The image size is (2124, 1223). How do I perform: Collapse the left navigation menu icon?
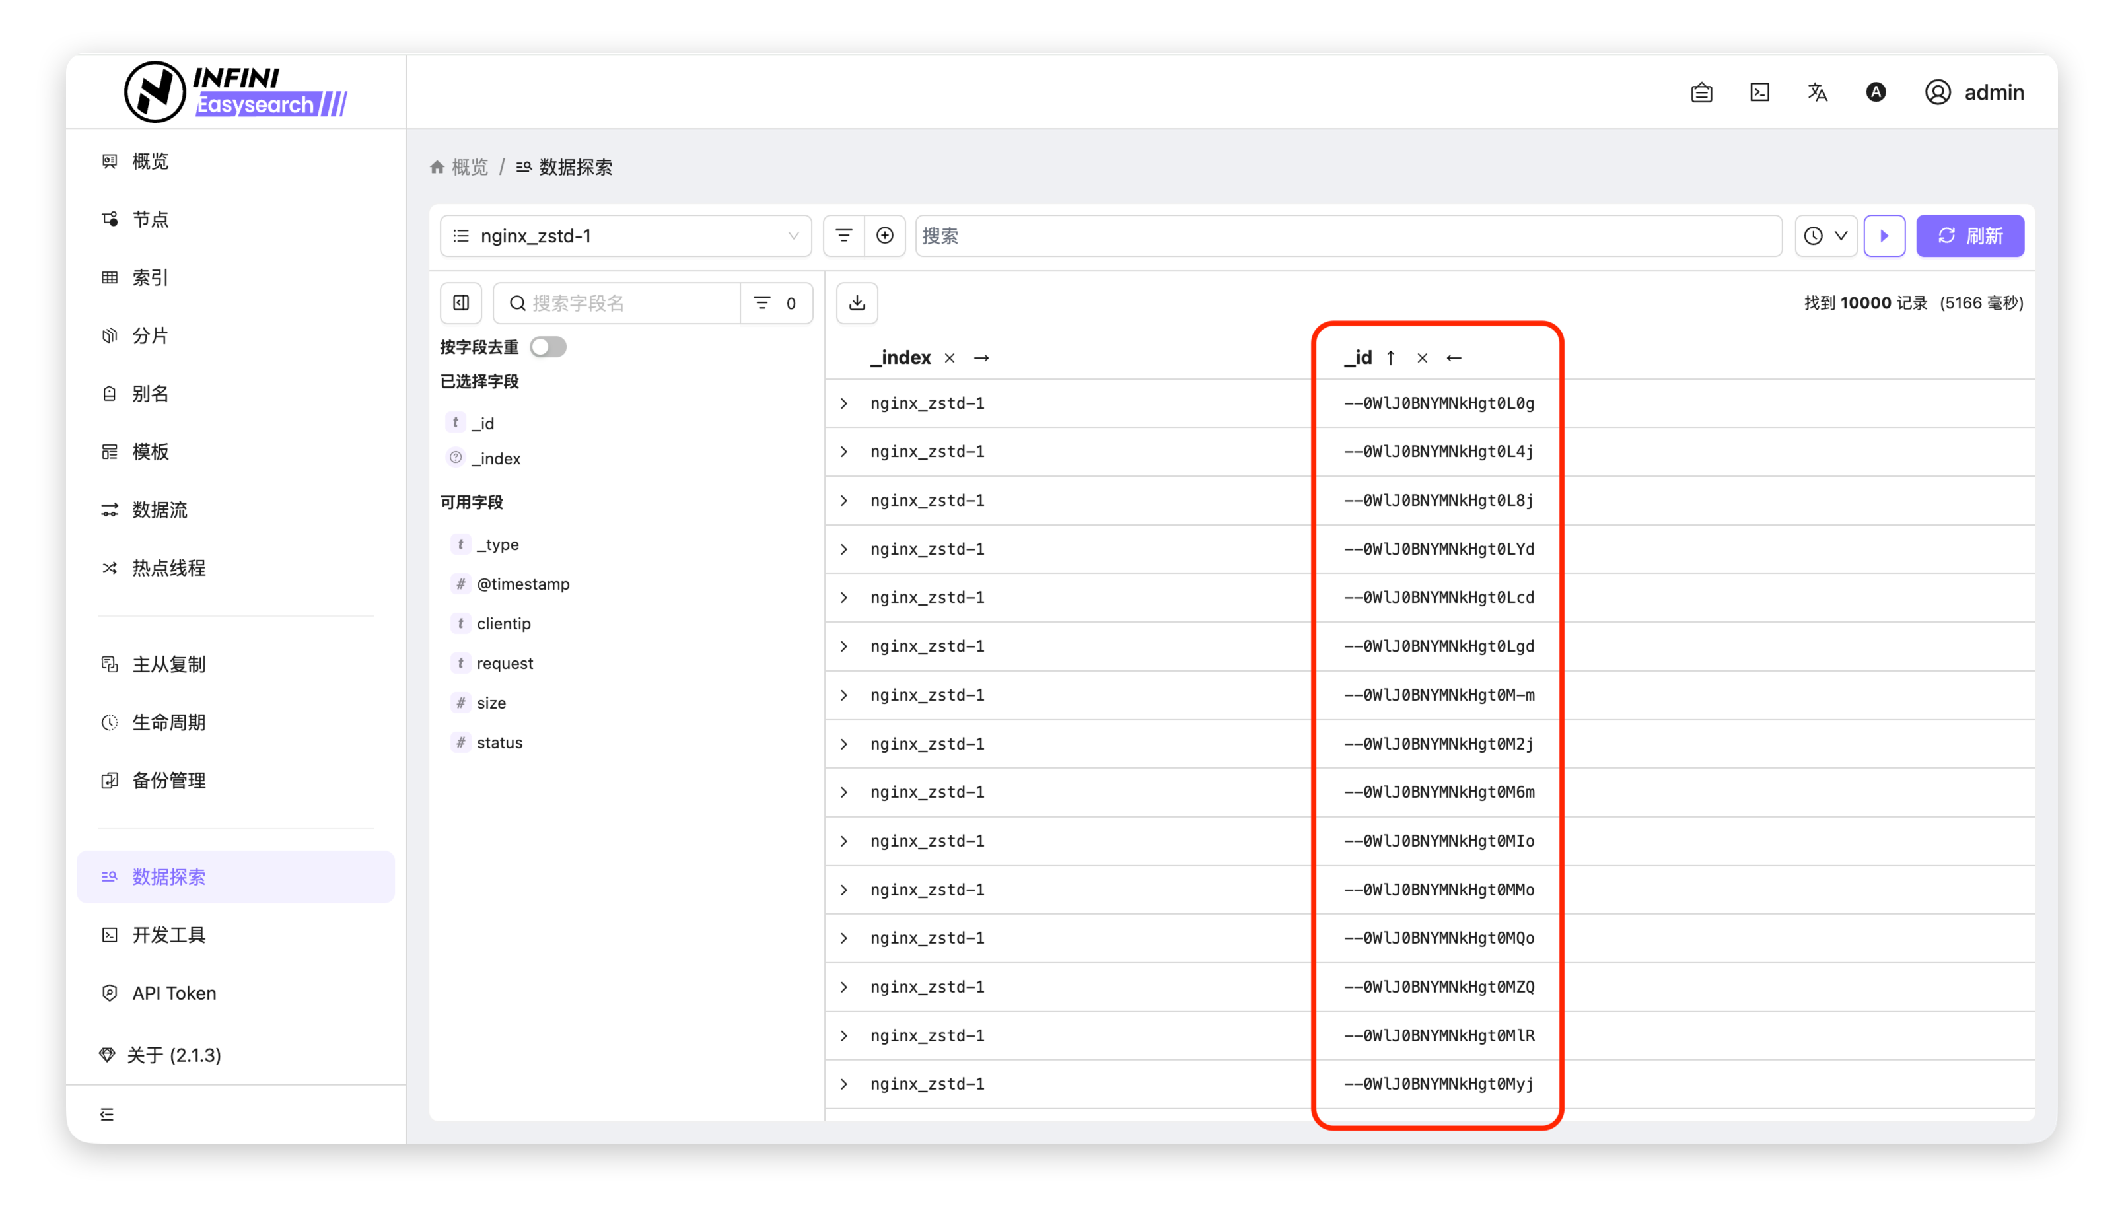106,1115
